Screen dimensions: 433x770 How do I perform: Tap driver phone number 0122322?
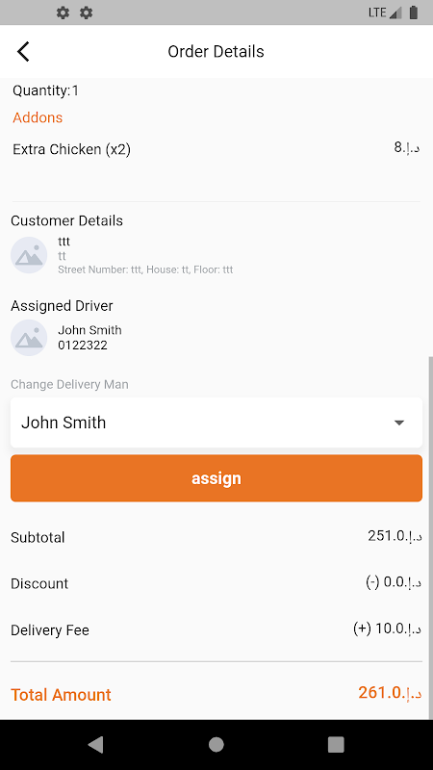coord(83,346)
